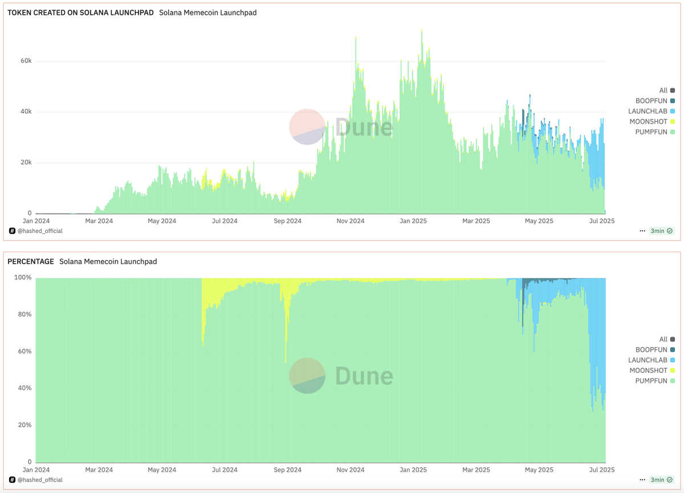Click the 20k y-axis label
The width and height of the screenshot is (684, 493).
point(25,163)
